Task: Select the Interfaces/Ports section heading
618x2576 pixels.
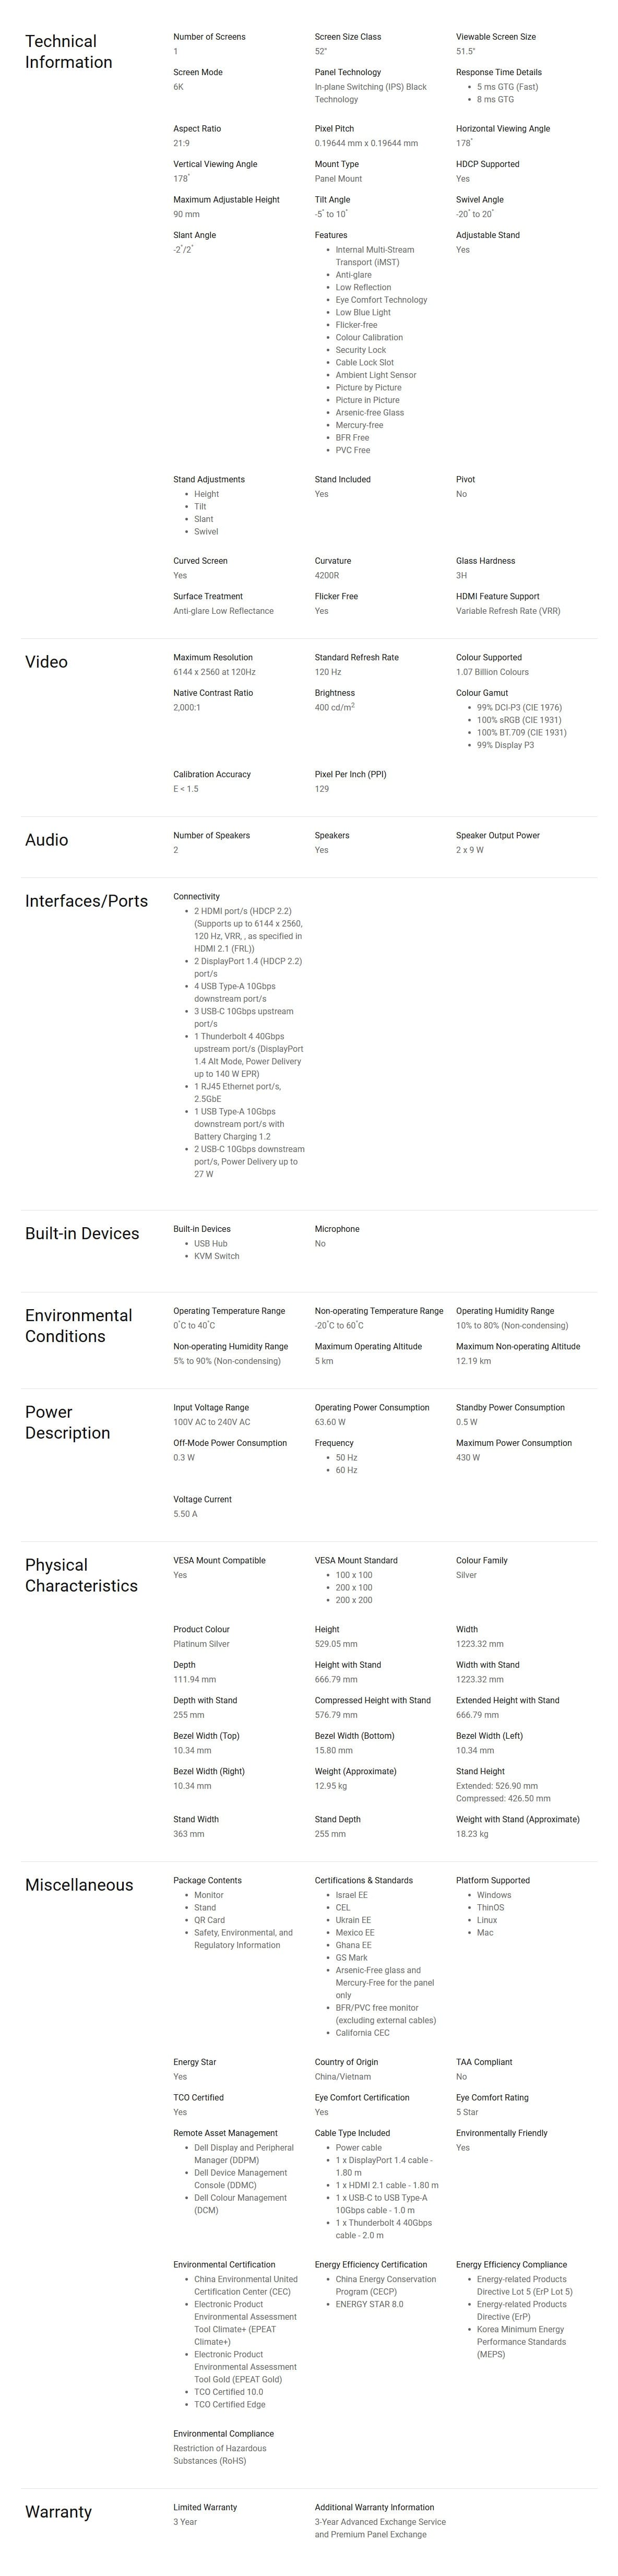Action: (86, 901)
